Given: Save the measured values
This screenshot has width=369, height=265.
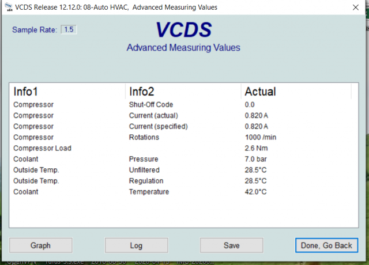Looking at the screenshot, I should (x=231, y=245).
